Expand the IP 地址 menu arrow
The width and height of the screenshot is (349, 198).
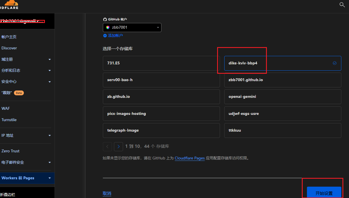(x=50, y=136)
